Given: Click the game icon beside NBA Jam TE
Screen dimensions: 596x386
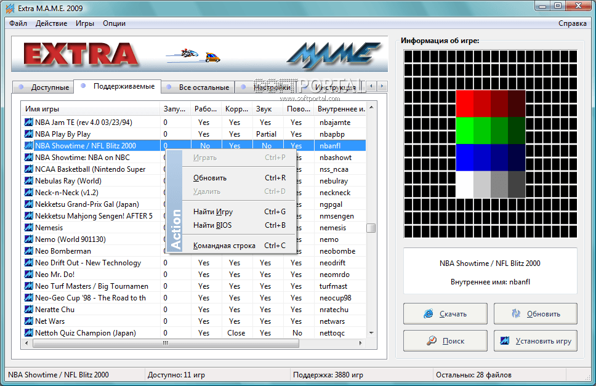Looking at the screenshot, I should 28,123.
